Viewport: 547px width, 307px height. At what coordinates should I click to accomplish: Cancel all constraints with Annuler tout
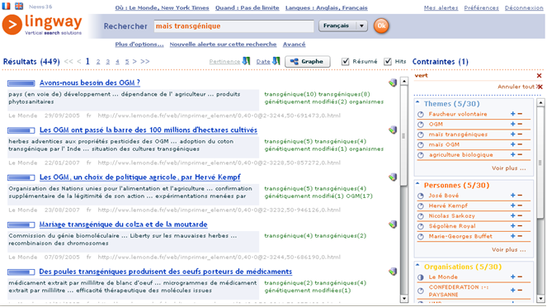tap(520, 87)
